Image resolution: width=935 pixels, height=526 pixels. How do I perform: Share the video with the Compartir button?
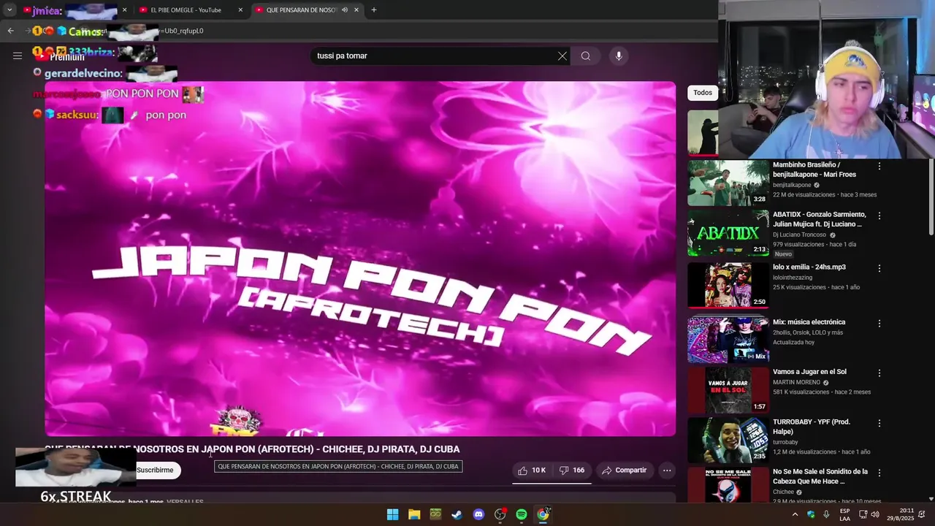click(625, 470)
